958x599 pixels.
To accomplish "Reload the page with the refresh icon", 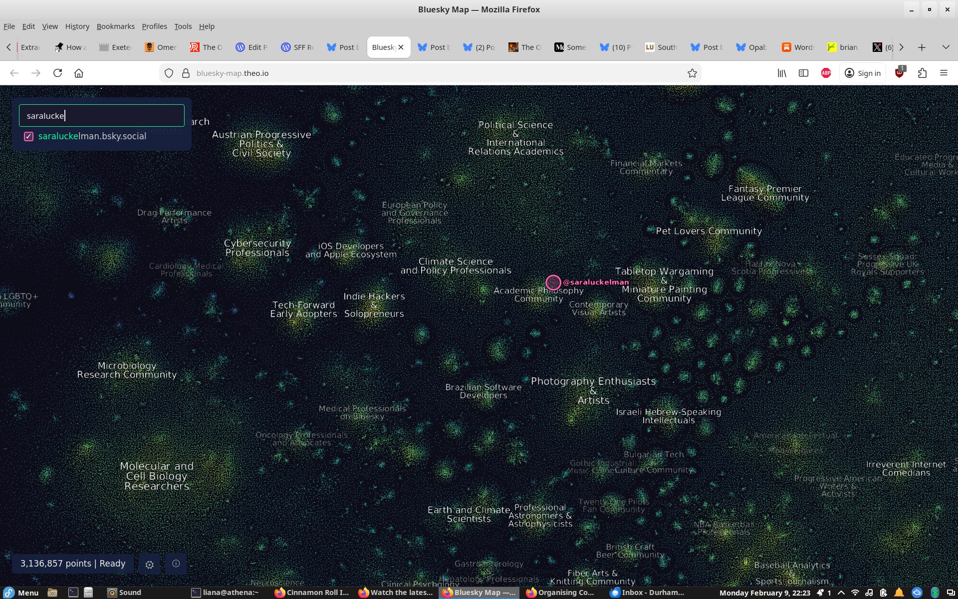I will tap(57, 73).
